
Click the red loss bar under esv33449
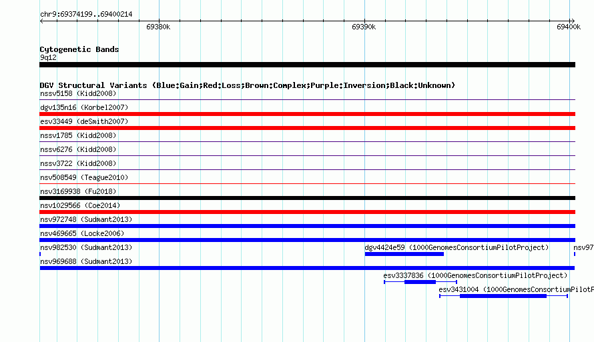coord(307,128)
